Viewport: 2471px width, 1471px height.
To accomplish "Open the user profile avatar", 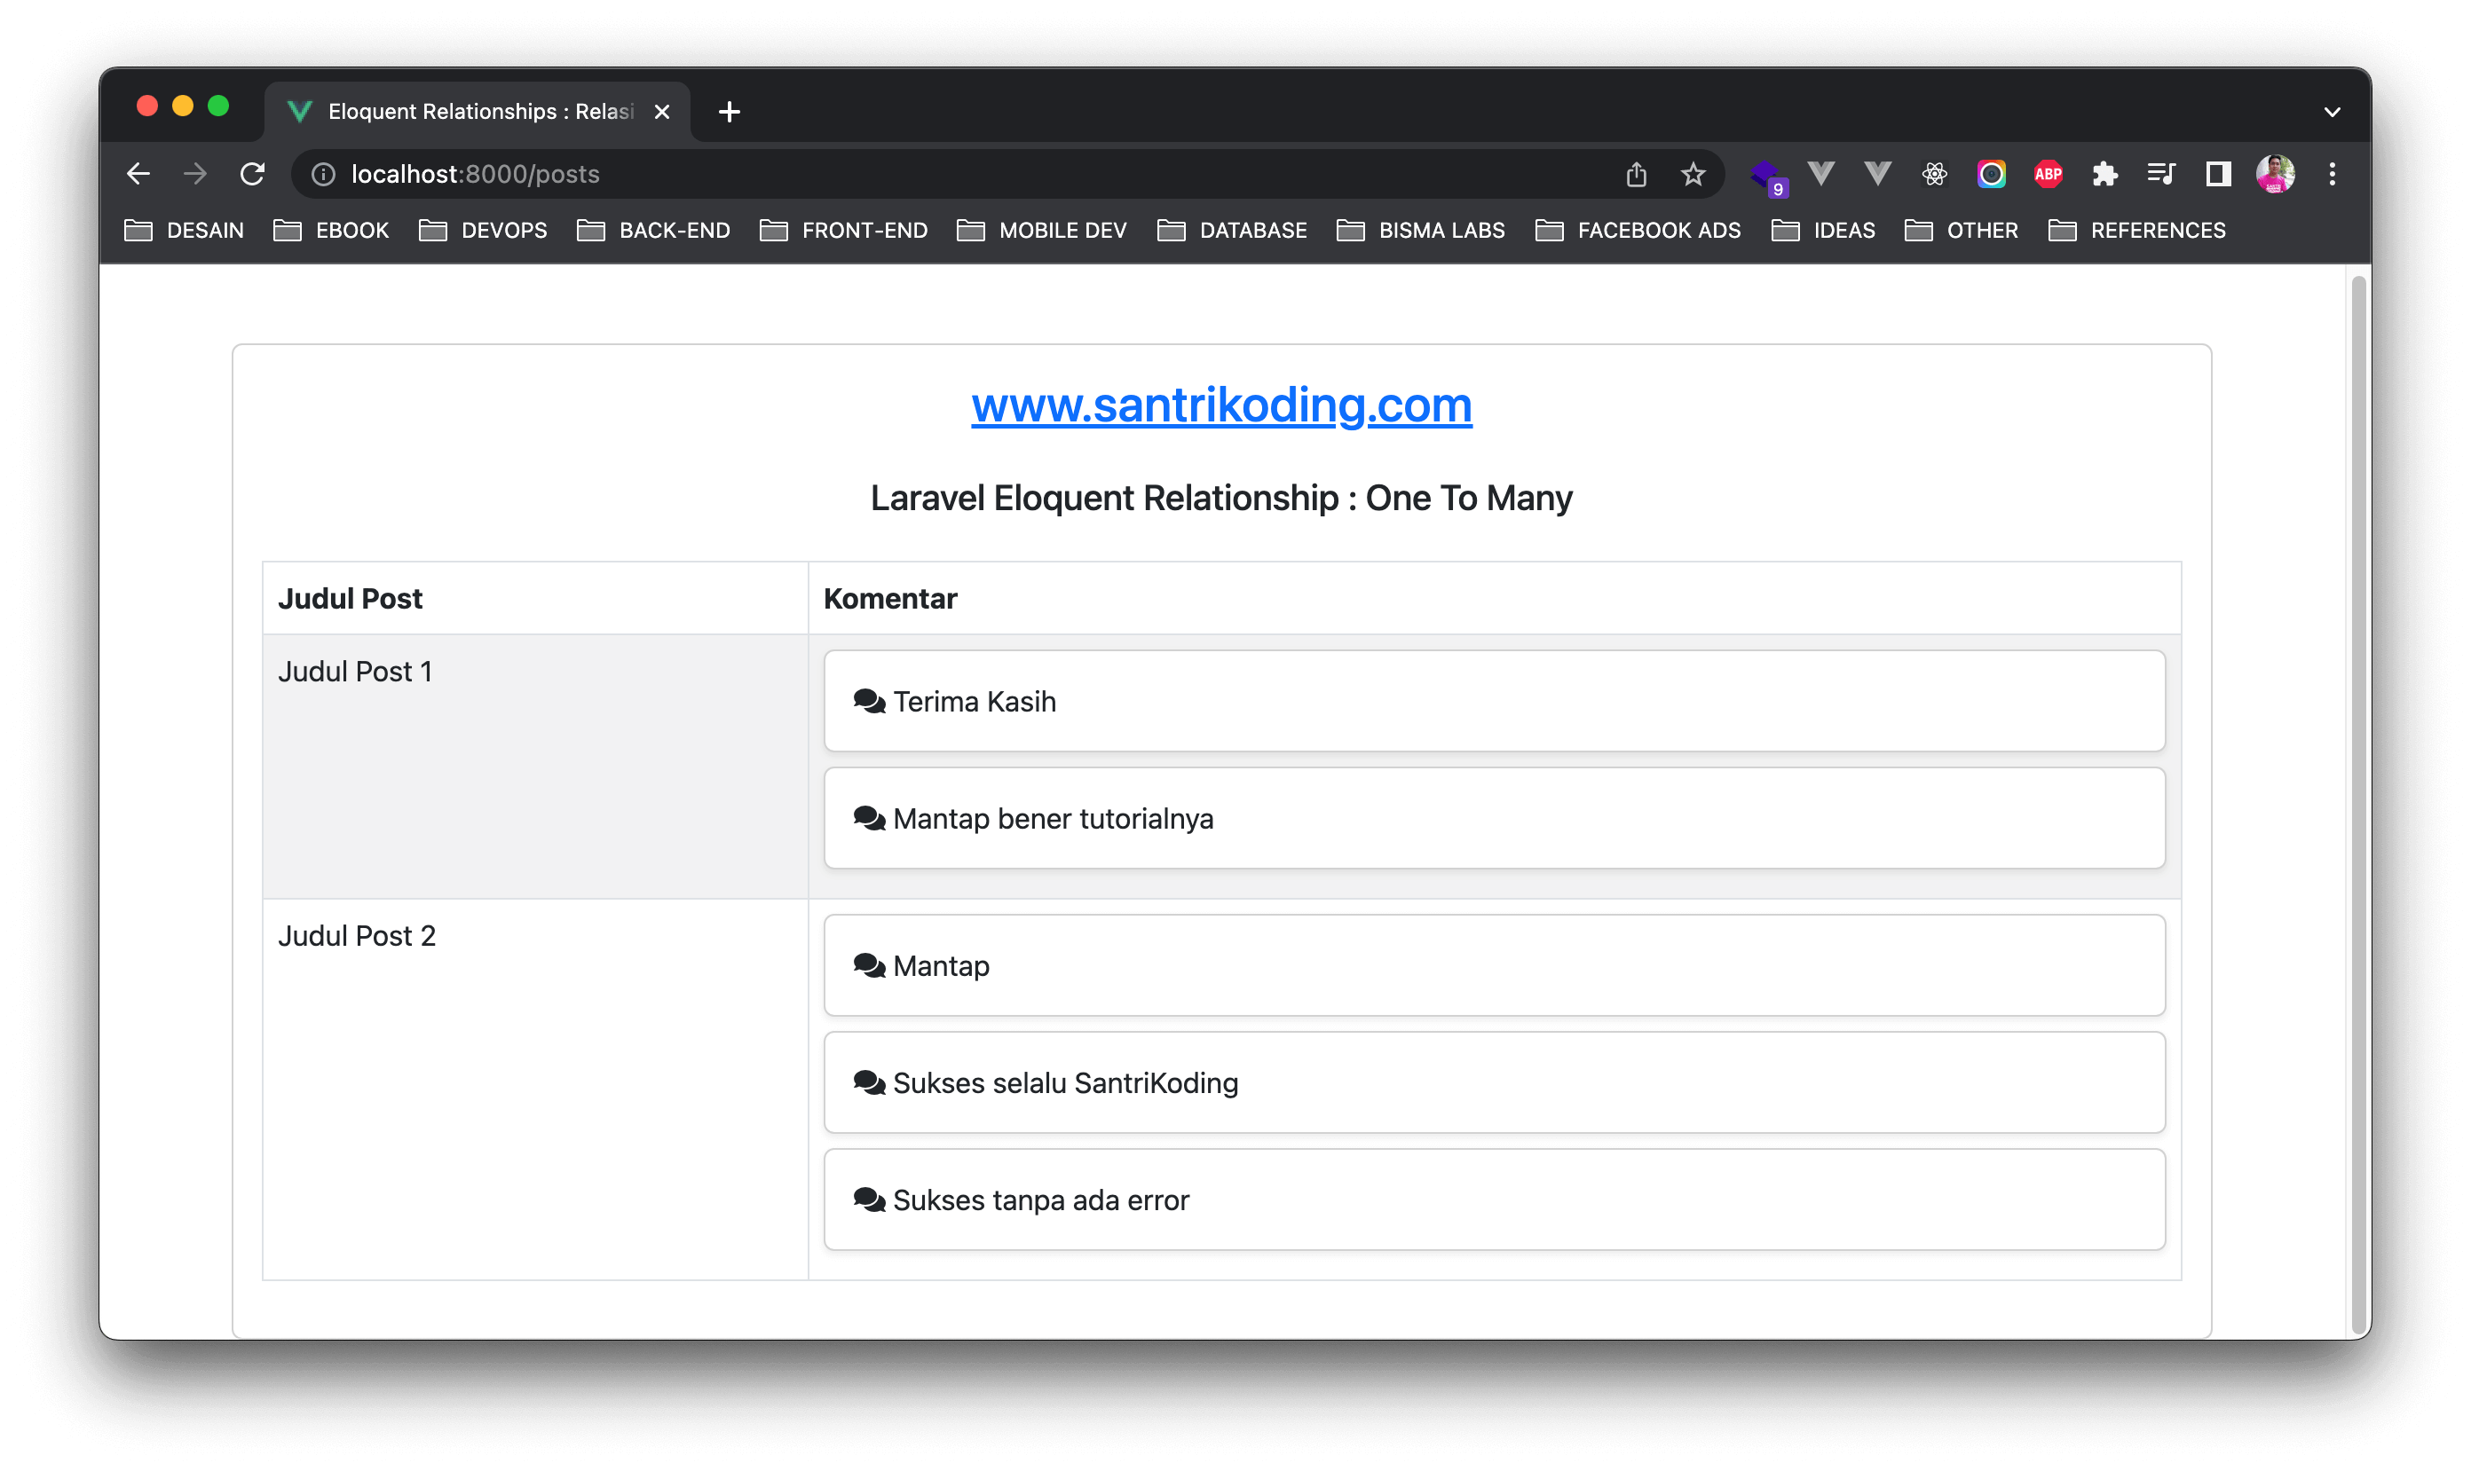I will [2275, 175].
